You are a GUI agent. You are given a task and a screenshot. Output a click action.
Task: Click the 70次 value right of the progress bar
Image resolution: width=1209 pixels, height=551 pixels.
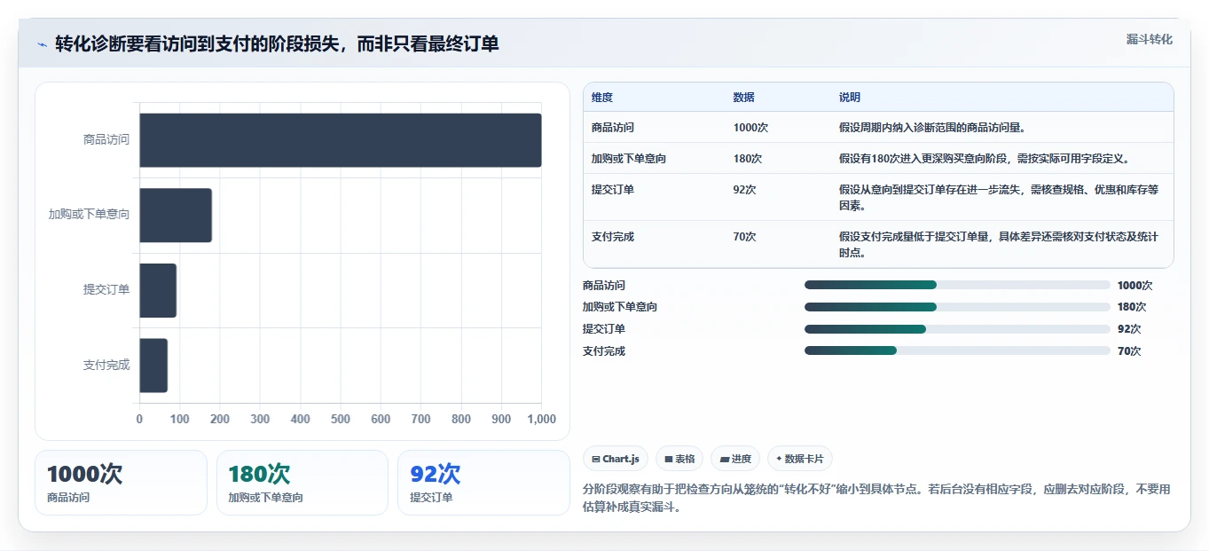[x=1129, y=350]
